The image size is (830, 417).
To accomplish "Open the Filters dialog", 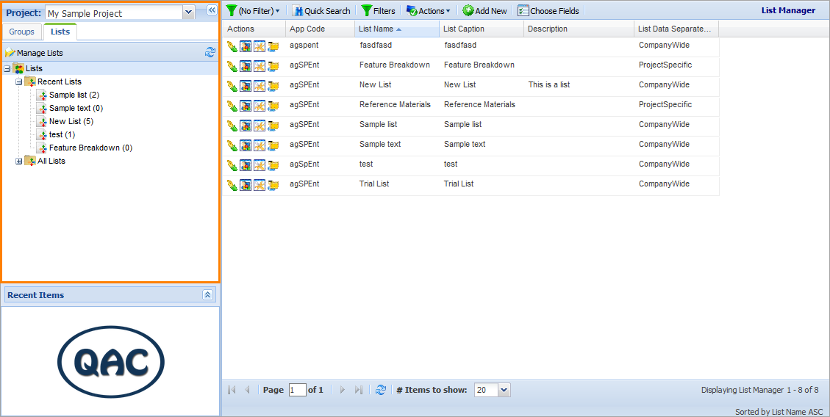I will click(379, 10).
